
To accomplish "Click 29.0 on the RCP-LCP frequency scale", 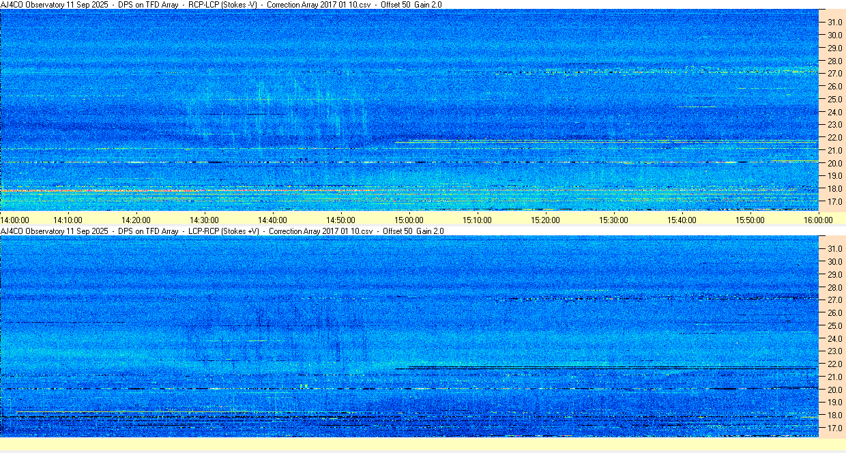I will tap(835, 48).
